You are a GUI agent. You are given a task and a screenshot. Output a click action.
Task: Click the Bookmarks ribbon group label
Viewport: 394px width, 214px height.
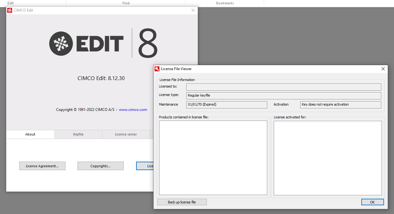click(225, 3)
